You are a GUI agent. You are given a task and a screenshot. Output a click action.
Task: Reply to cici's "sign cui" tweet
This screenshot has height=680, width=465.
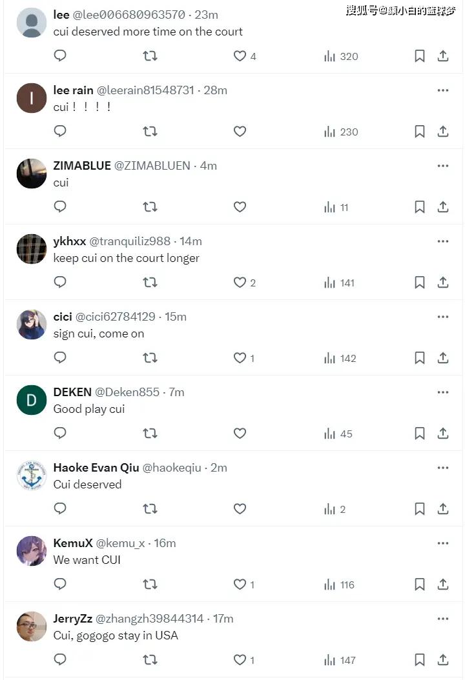point(60,358)
